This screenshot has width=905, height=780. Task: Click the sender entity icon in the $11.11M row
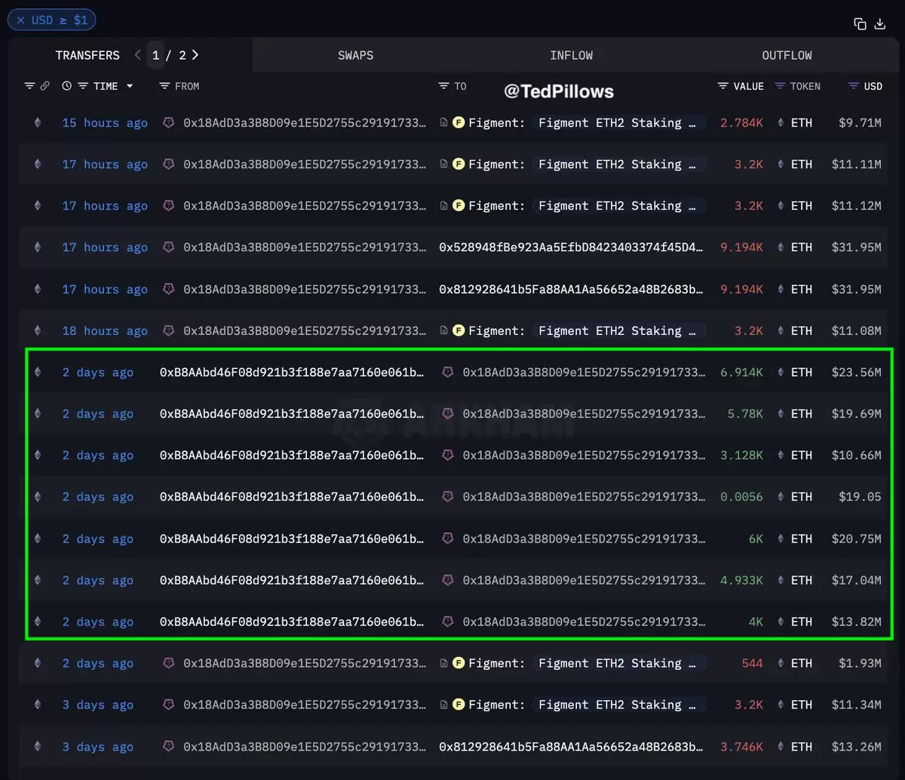[x=169, y=164]
